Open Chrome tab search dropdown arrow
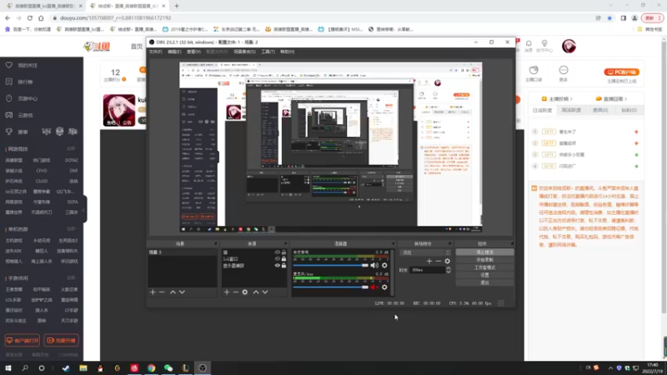The width and height of the screenshot is (667, 375). [x=611, y=6]
